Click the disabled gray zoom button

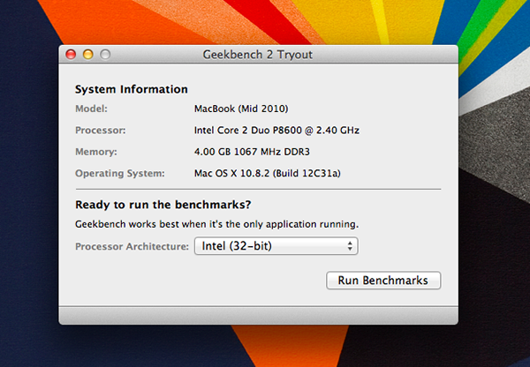point(105,55)
